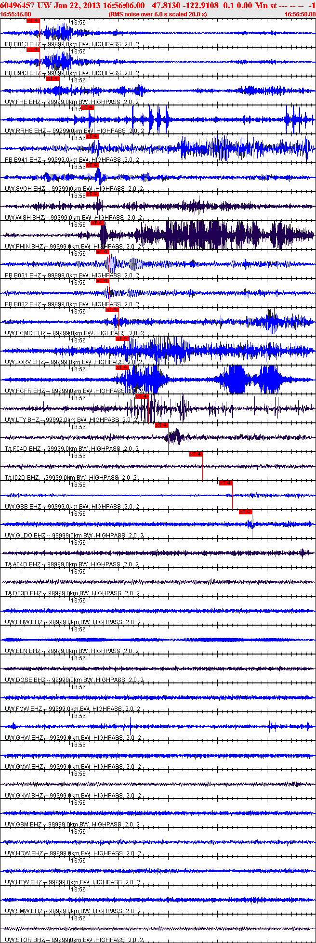Click the UW RRHS EHZ station label
Image resolution: width=316 pixels, height=943 pixels.
pyautogui.click(x=25, y=131)
